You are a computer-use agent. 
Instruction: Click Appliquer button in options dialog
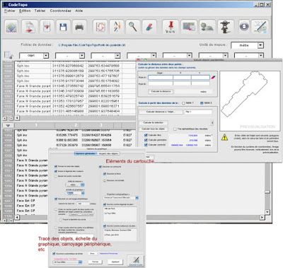115,262
